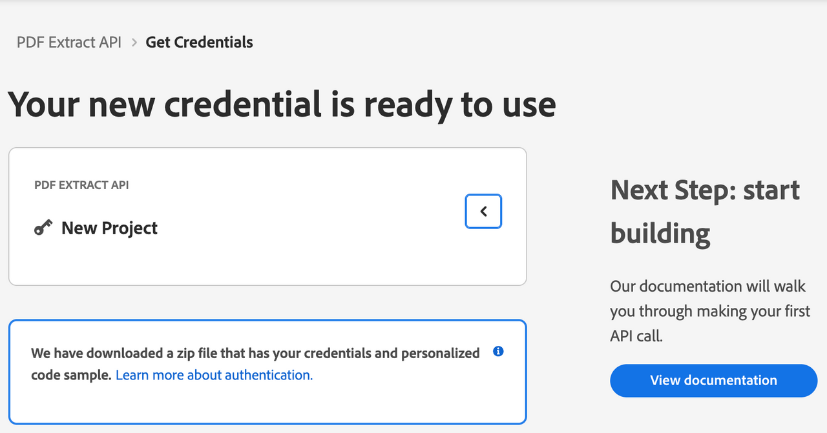Click the 'API call.' text under Next Step
827x433 pixels.
point(636,336)
